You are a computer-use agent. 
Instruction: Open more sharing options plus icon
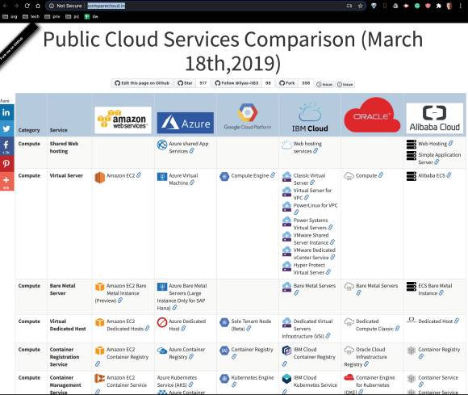[6, 182]
